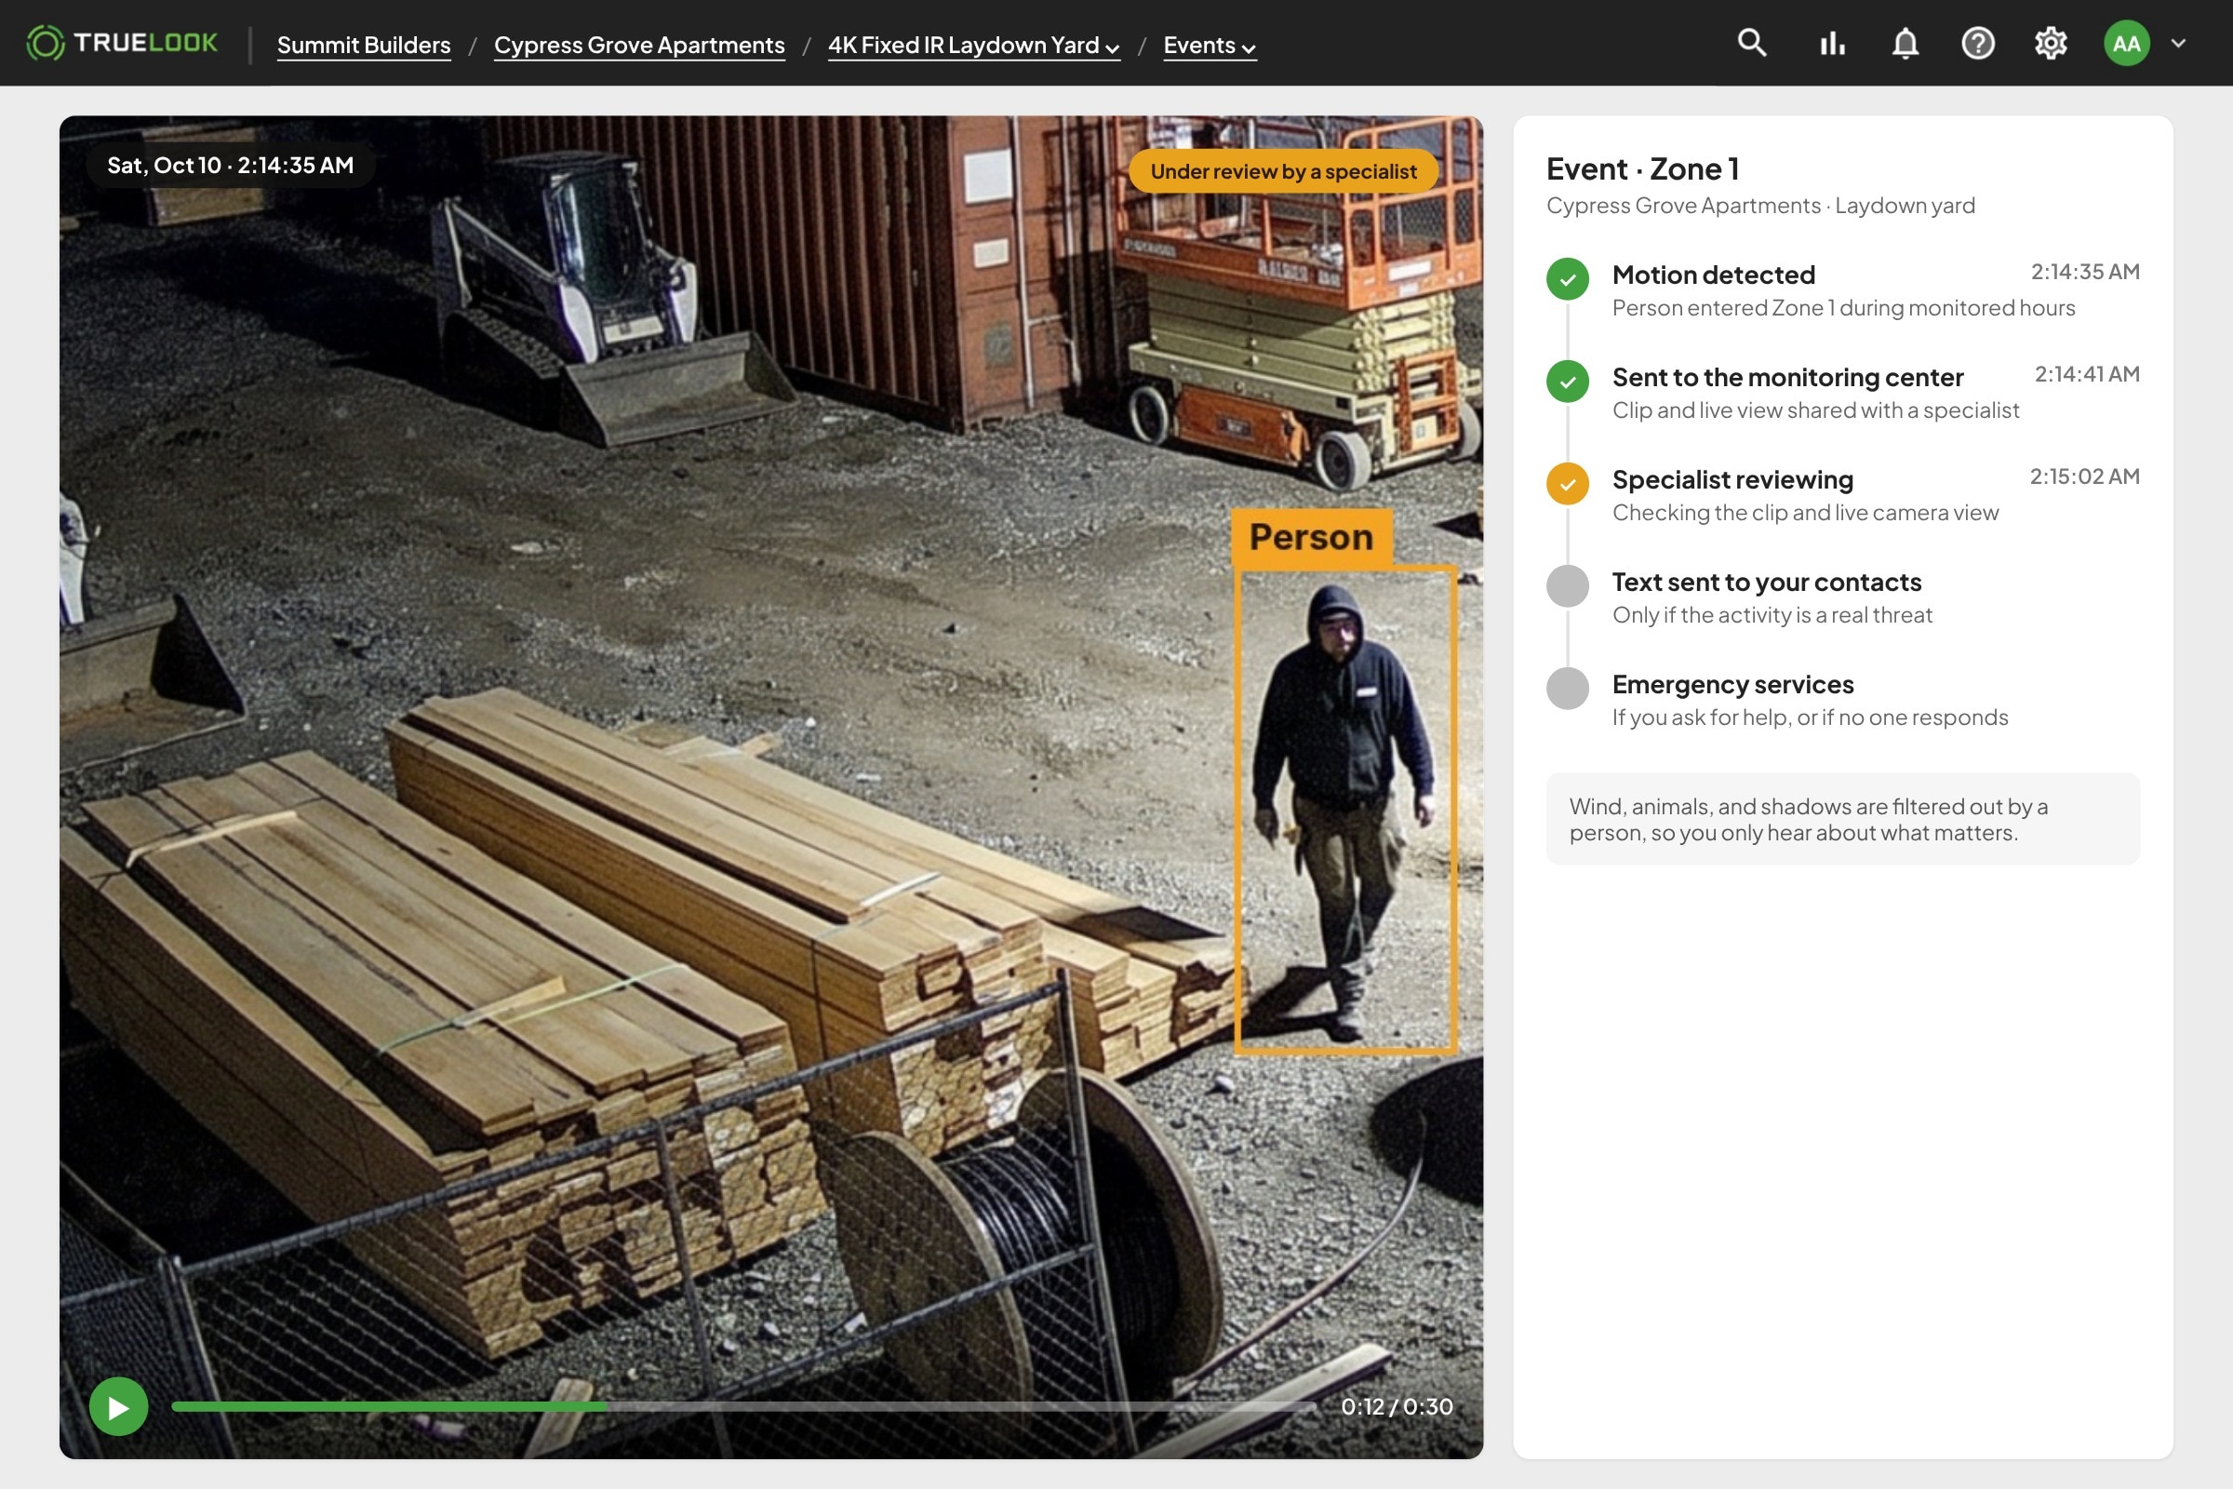Click the 0:12 / 0:30 time readout
The image size is (2233, 1489).
coord(1397,1406)
